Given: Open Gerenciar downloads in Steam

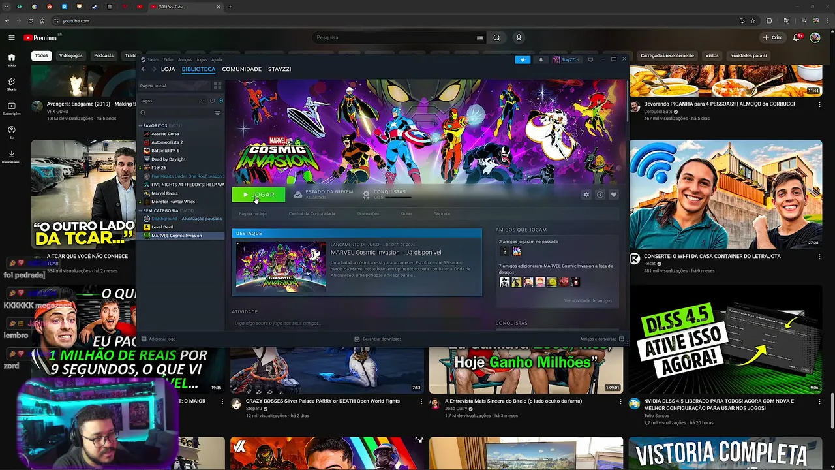Looking at the screenshot, I should click(x=378, y=339).
